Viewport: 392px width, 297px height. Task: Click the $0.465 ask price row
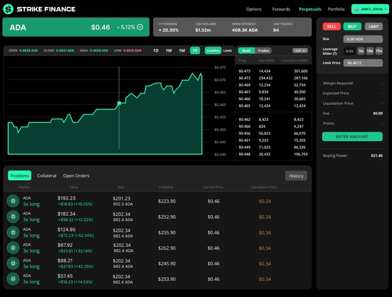pyautogui.click(x=273, y=106)
